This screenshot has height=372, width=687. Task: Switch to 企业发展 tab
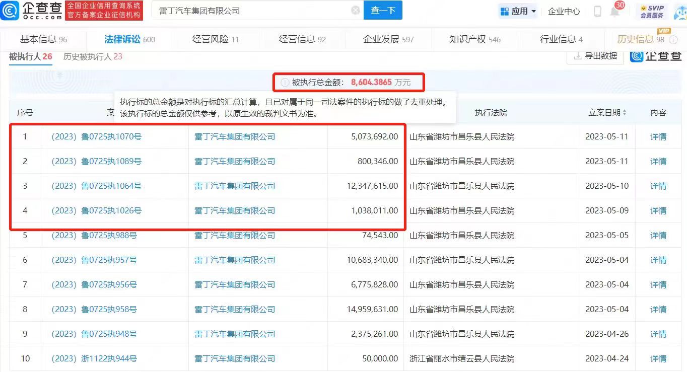(388, 39)
